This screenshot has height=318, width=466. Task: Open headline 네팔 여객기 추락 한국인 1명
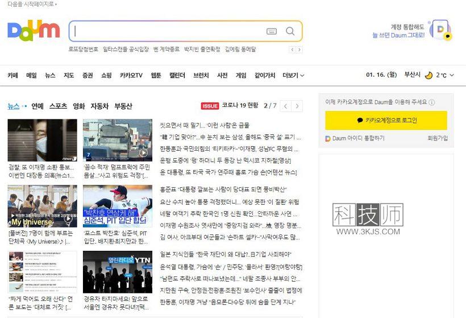point(229,214)
